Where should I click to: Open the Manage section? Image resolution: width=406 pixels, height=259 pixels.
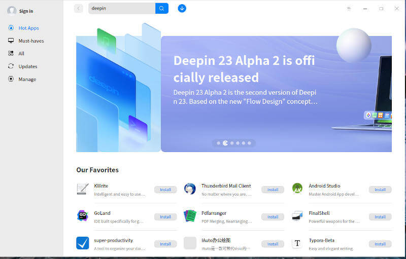tap(27, 80)
